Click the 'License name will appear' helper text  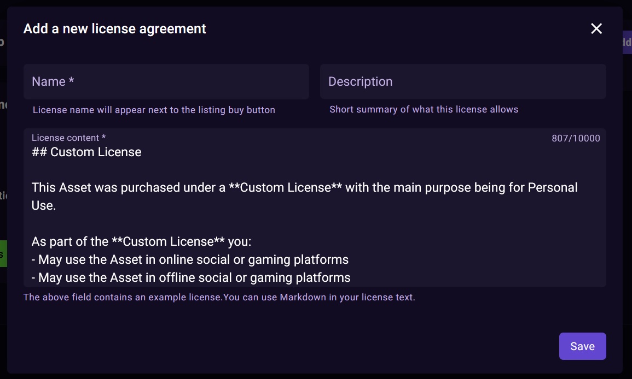point(154,110)
